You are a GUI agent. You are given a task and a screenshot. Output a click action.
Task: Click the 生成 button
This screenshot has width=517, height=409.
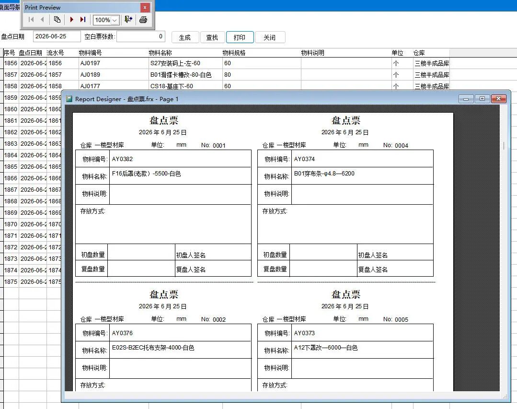[184, 37]
